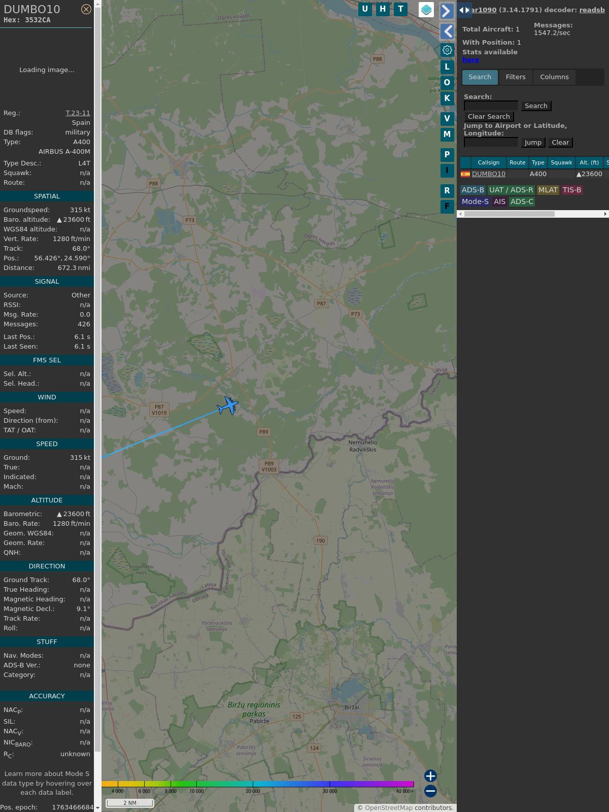
Task: Open the T.23-11 registration link
Action: [x=78, y=113]
